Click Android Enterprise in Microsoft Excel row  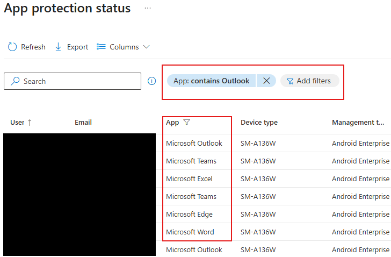pos(360,179)
